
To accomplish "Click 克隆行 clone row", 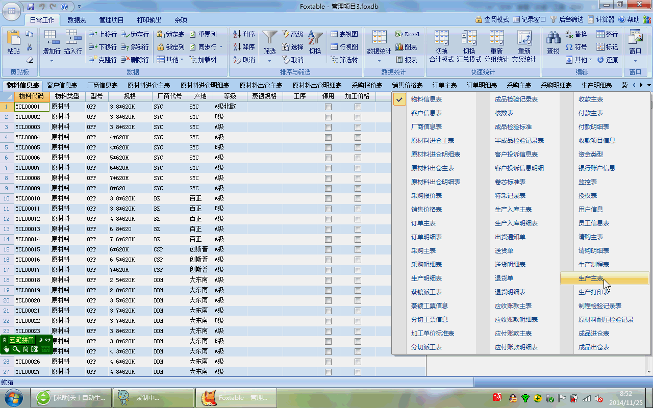I will pos(103,60).
